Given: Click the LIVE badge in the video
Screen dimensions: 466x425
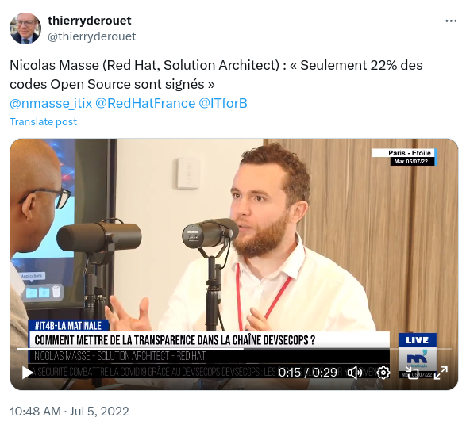Looking at the screenshot, I should [417, 340].
